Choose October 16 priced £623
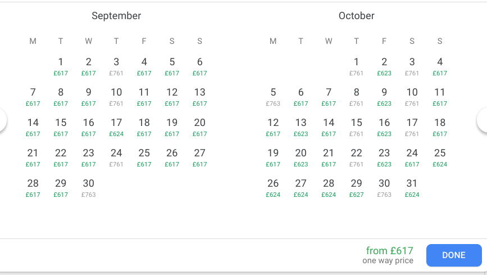 tap(384, 127)
